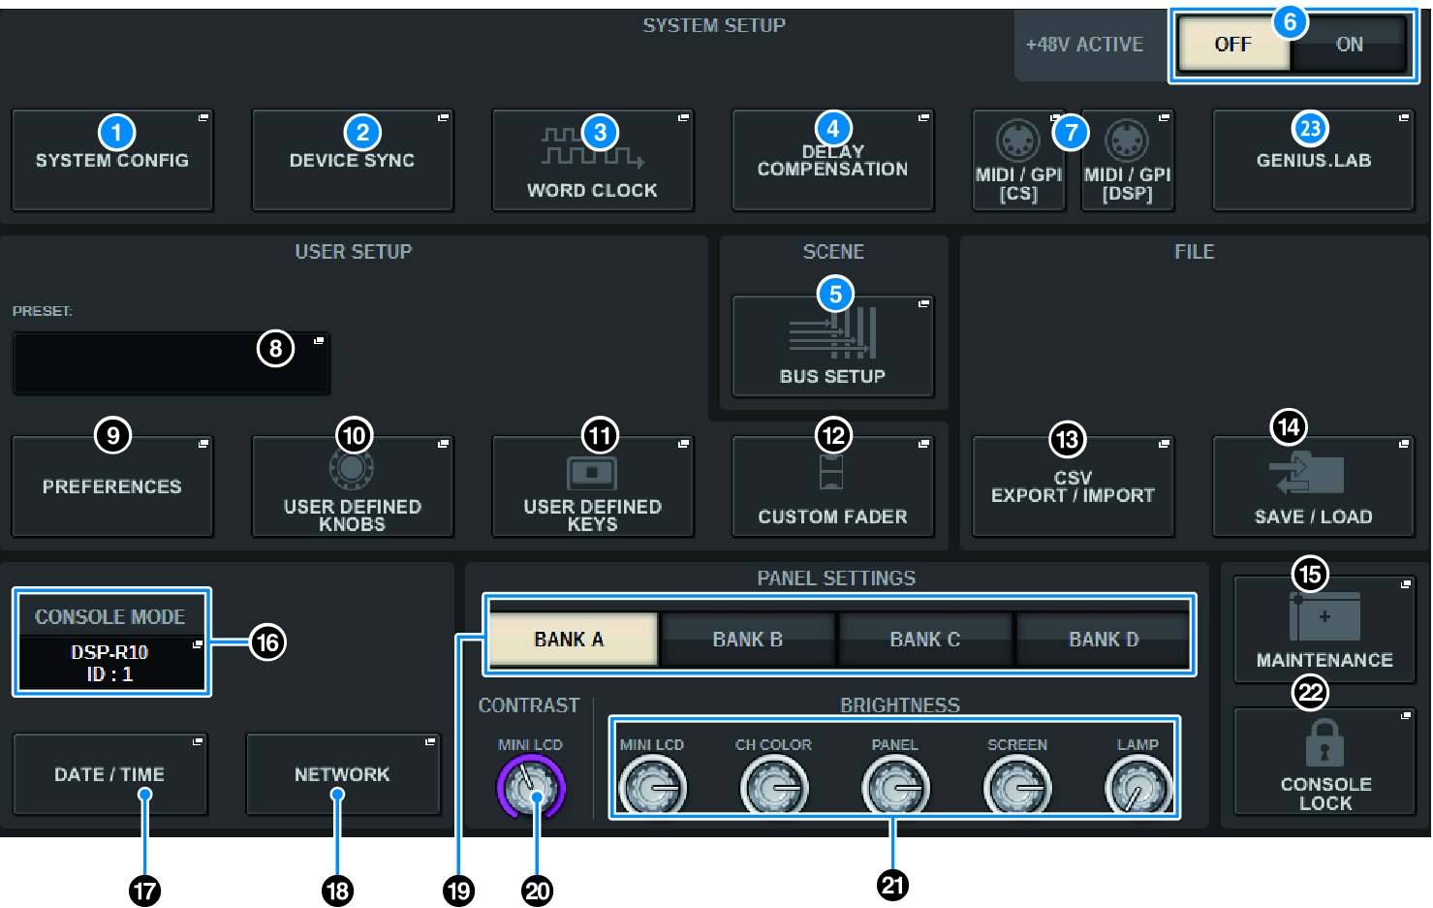Switch +48V Active to OFF
1433x908 pixels.
click(x=1232, y=45)
